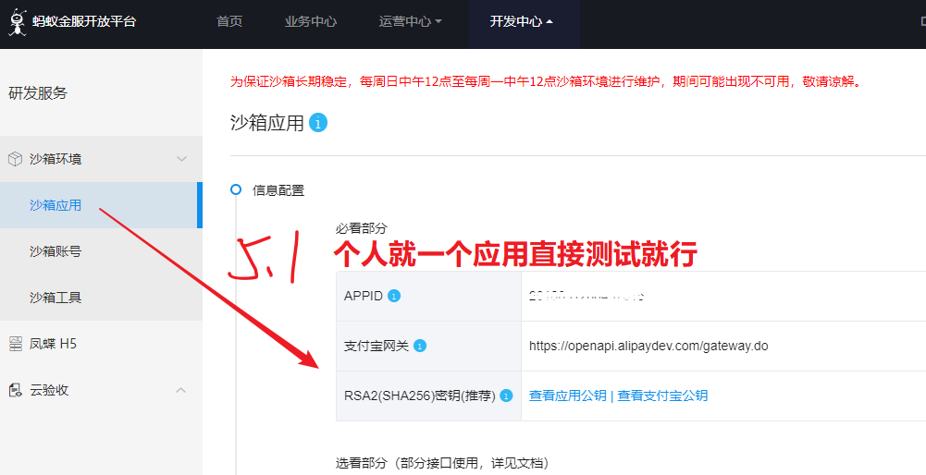Open the 开发中心 dropdown menu
Viewport: 926px width, 475px height.
click(x=521, y=22)
